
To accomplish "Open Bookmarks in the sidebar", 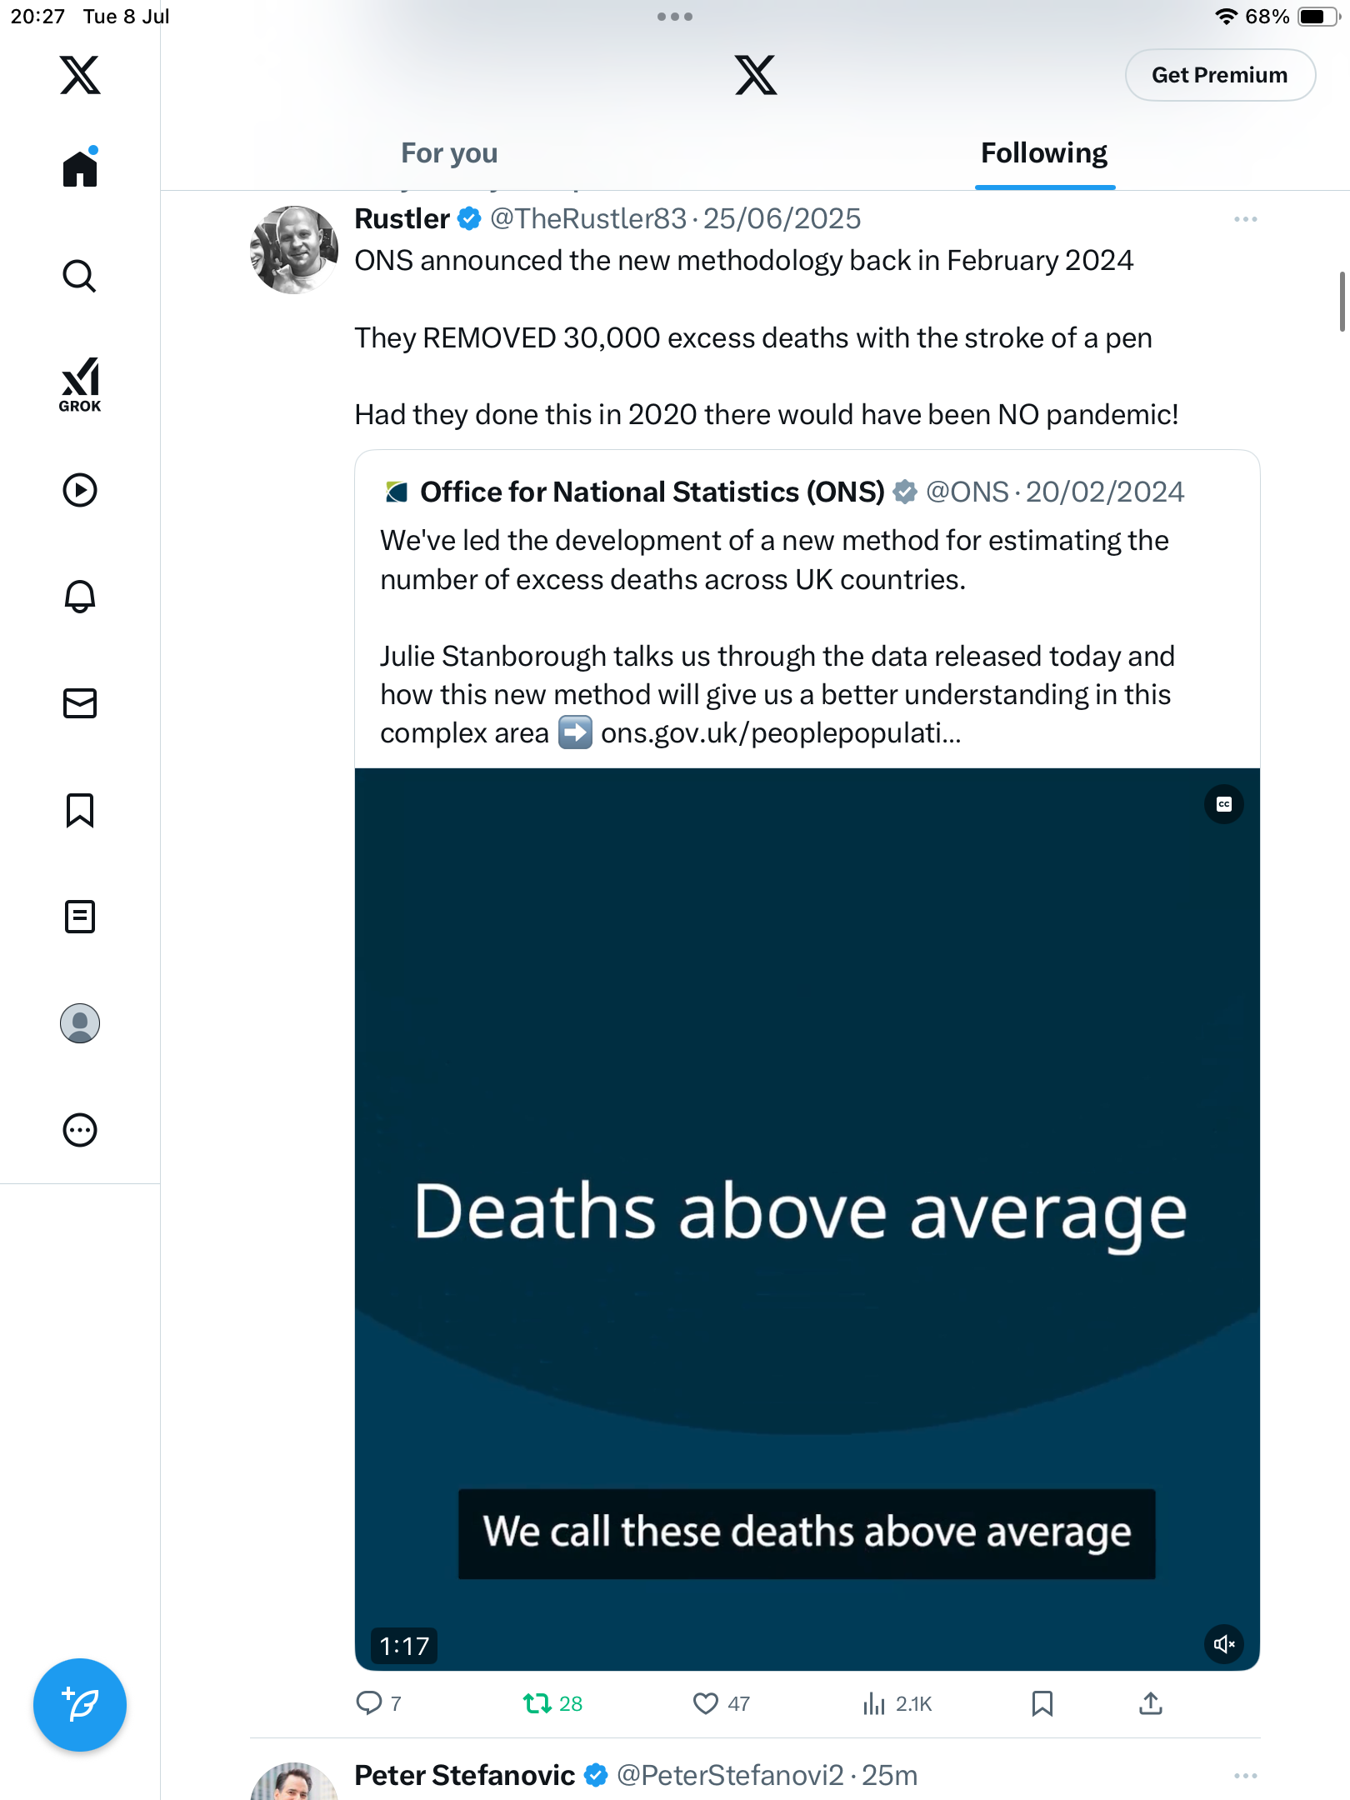I will (x=80, y=810).
